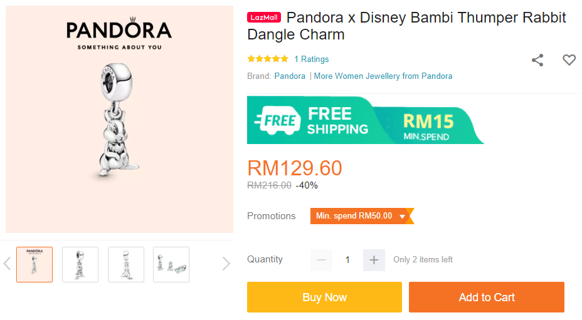The width and height of the screenshot is (582, 320).
Task: Click the LazMall badge
Action: [x=264, y=18]
